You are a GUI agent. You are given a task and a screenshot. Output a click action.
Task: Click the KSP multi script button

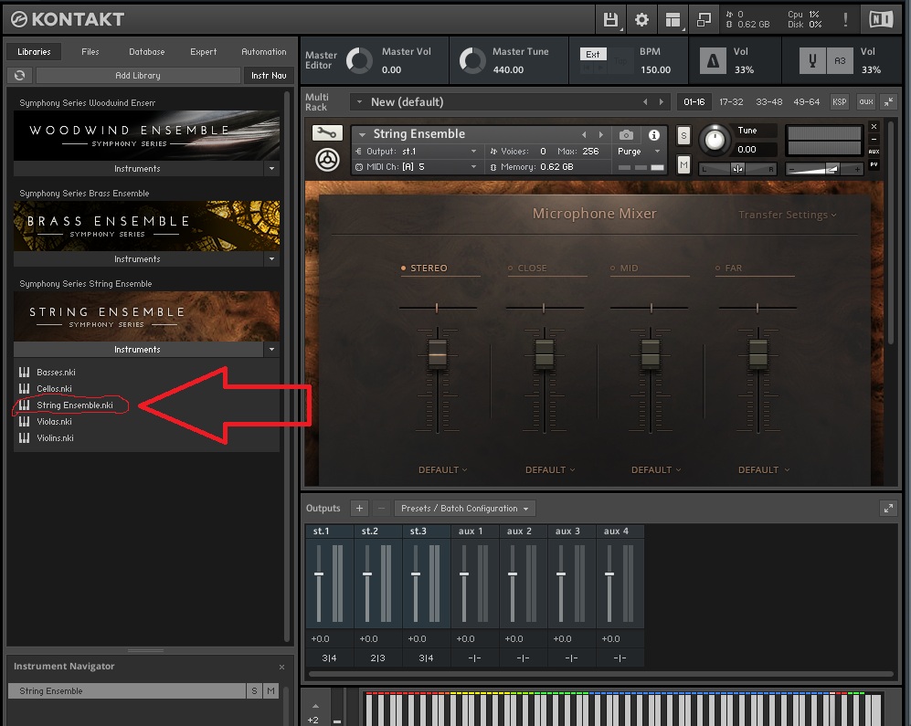coord(840,102)
